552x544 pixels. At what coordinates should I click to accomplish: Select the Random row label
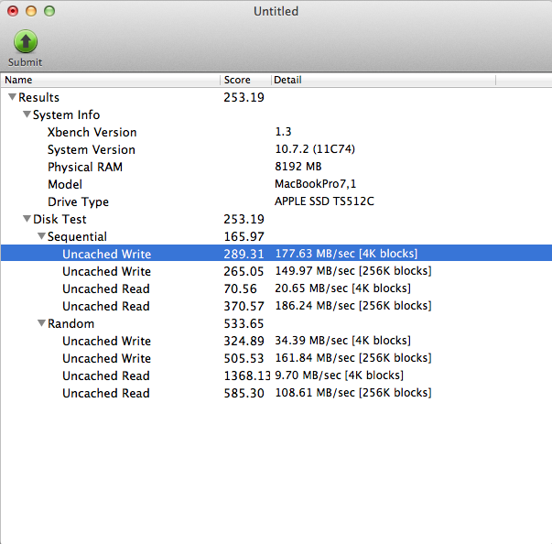70,323
